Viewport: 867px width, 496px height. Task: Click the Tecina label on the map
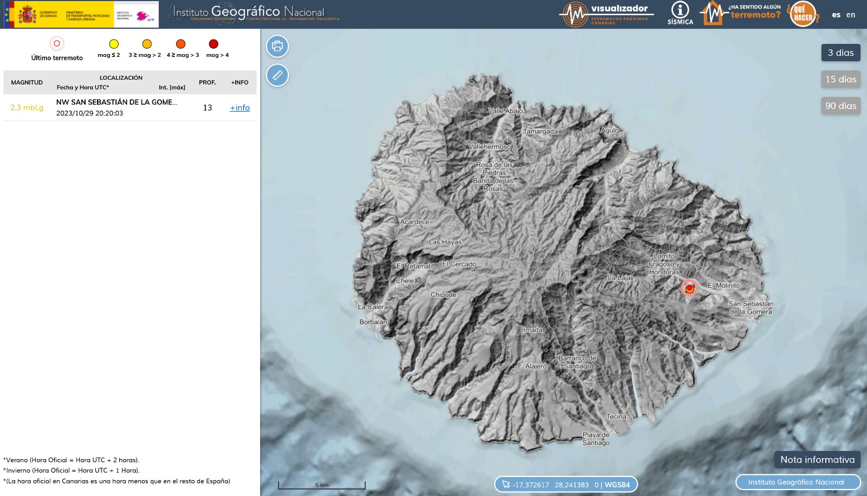(616, 416)
